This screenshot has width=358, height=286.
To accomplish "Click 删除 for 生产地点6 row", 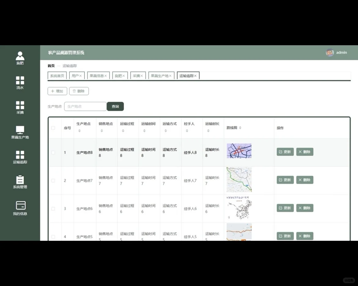I will tap(304, 208).
